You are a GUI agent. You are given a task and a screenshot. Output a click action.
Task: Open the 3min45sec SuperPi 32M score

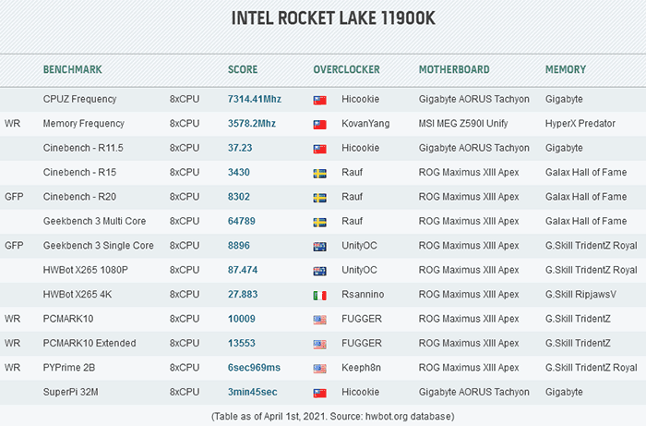pos(253,392)
